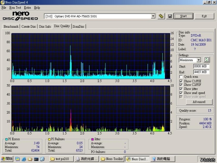Click the Nero DiscS... taskbar button
Viewport: 217px width, 163px height.
pos(137,159)
